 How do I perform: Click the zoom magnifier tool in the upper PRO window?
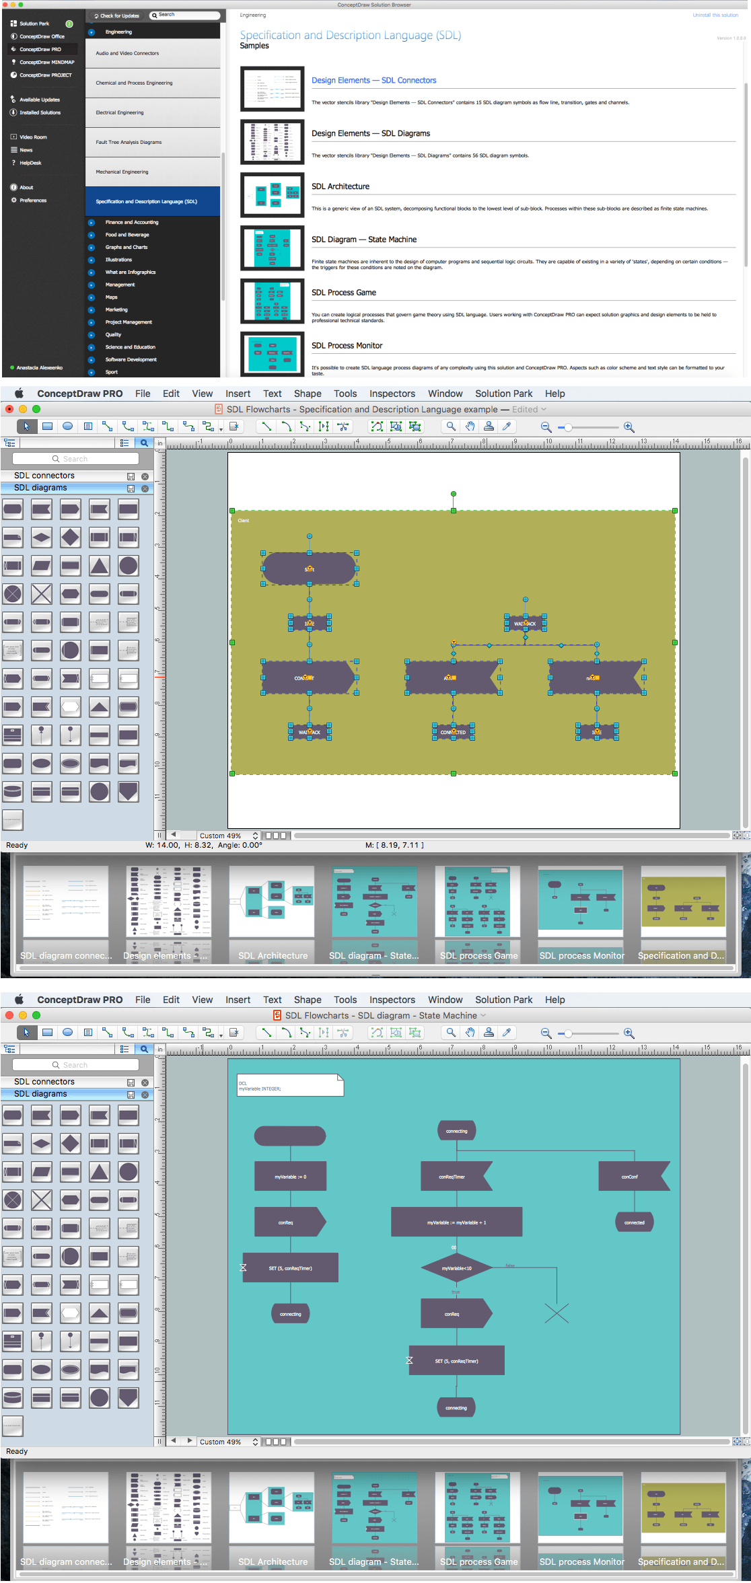click(451, 427)
